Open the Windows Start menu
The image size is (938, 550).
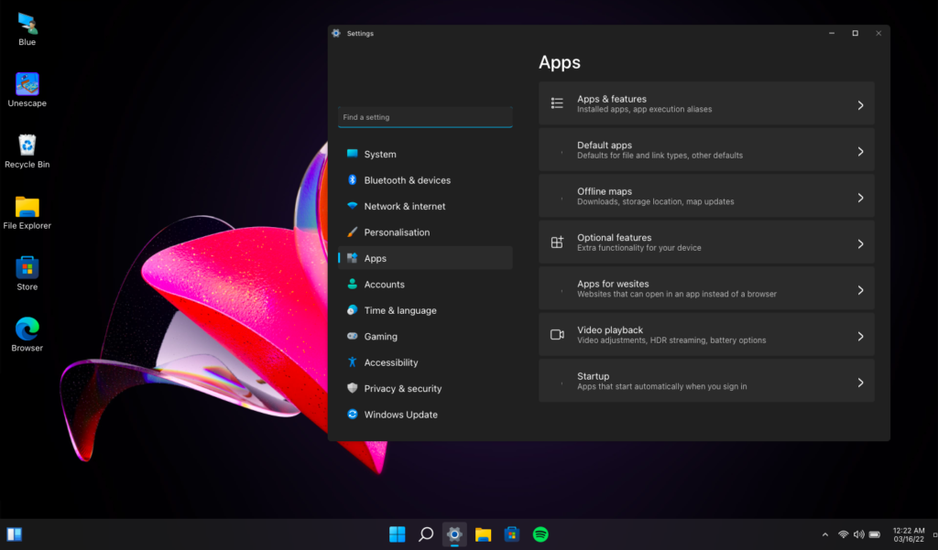click(398, 534)
